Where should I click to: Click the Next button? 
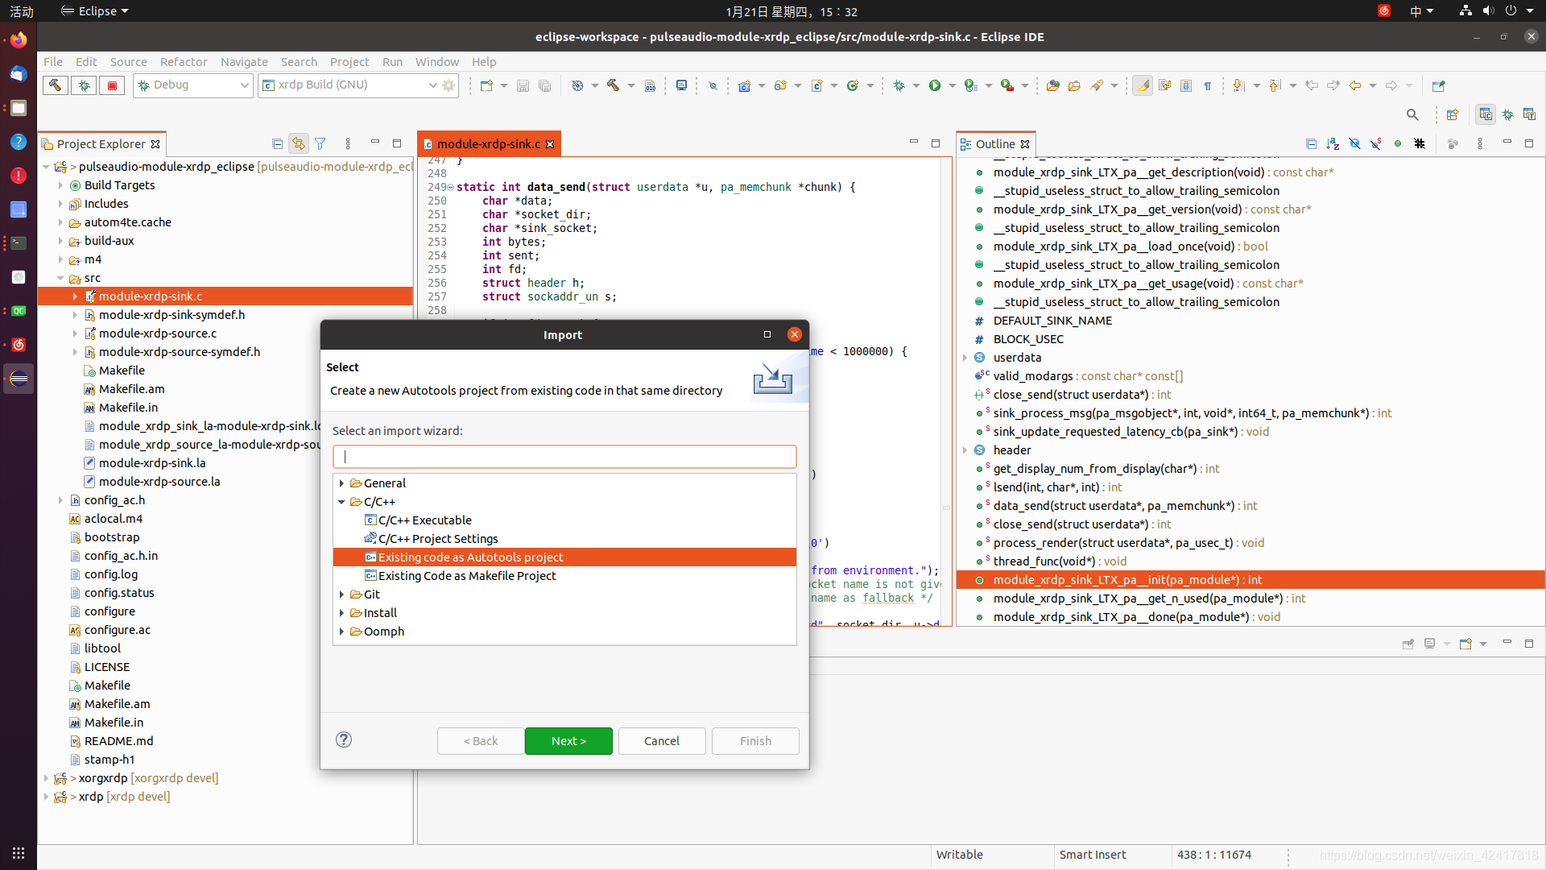[x=568, y=741]
